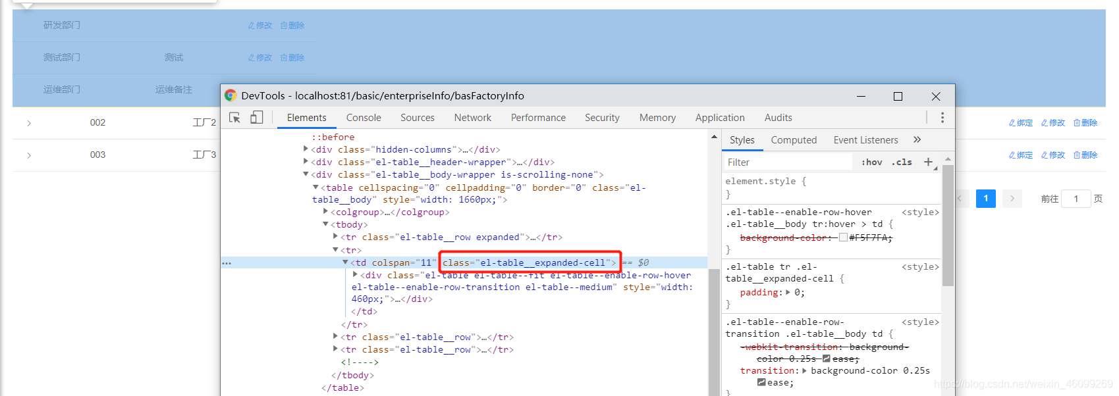Image resolution: width=1119 pixels, height=396 pixels.
Task: Select the ::before pseudo-element line
Action: pyautogui.click(x=333, y=137)
